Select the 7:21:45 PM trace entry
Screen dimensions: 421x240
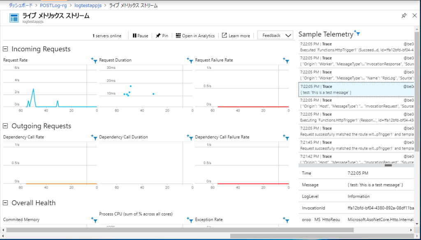356,145
